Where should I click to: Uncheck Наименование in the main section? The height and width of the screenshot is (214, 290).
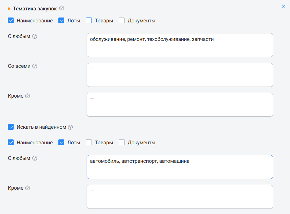point(11,21)
